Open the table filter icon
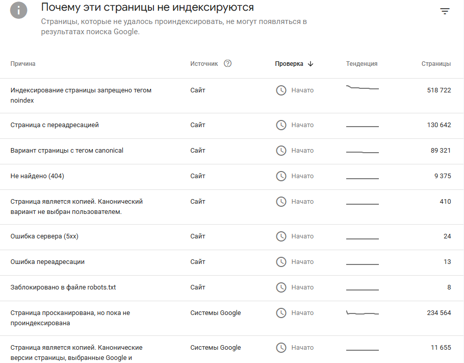The image size is (464, 363). pos(445,11)
